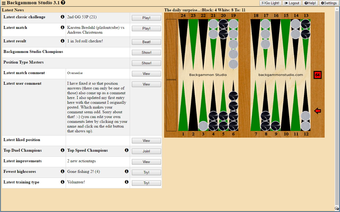Show the Backgammon Studio Champions list
Image resolution: width=340 pixels, height=212 pixels.
(146, 52)
